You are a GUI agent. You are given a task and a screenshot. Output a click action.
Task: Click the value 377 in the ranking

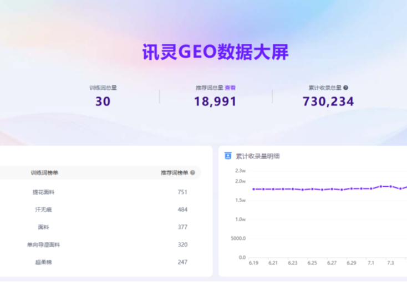coord(182,227)
